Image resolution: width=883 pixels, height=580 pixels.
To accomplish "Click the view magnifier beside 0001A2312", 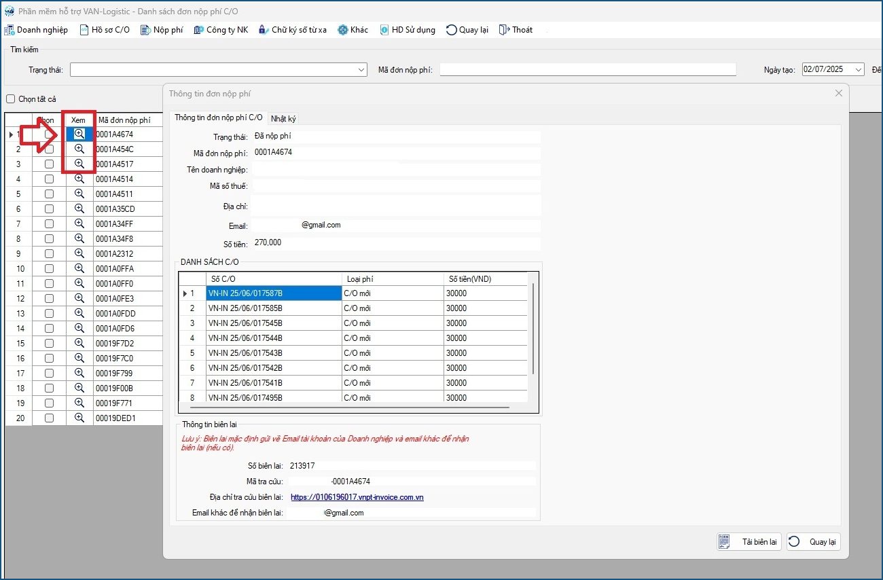I will click(x=79, y=253).
